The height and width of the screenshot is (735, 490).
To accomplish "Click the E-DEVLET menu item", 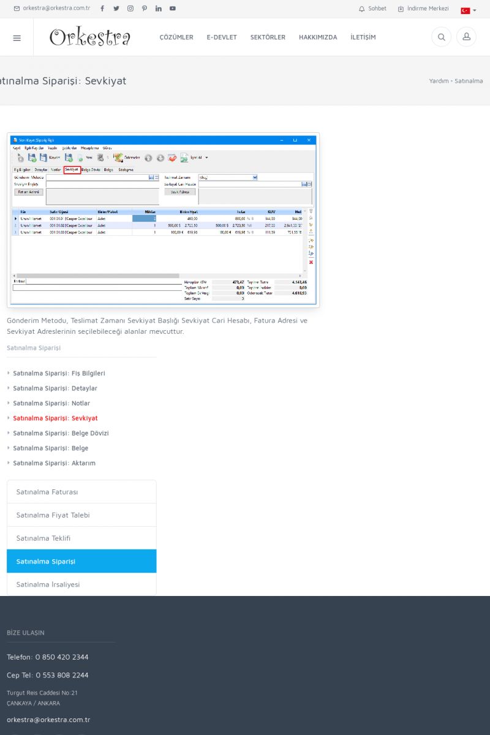I will [222, 37].
